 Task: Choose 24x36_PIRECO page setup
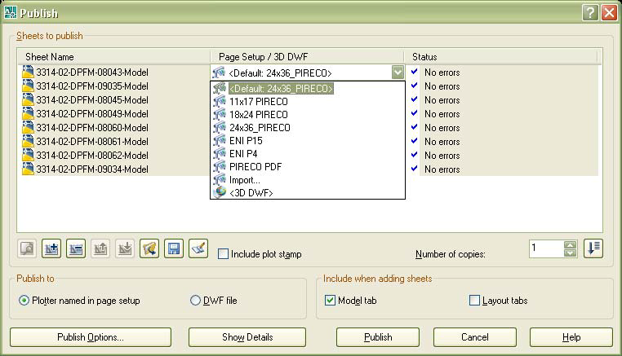tap(260, 128)
